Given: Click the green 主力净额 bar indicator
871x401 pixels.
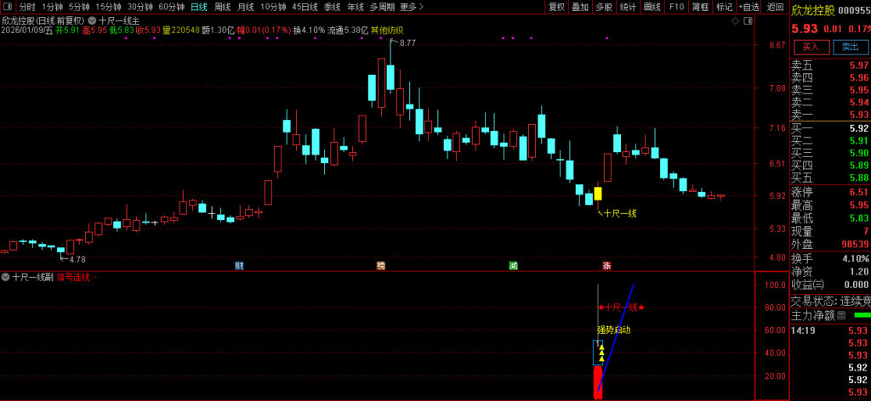Looking at the screenshot, I should point(862,315).
